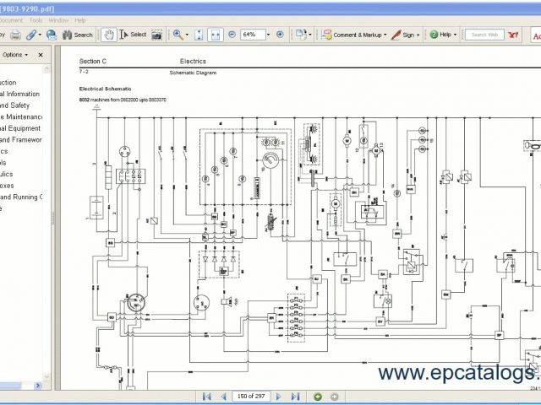Click the Search button in toolbar
Image resolution: width=541 pixels, height=405 pixels.
77,35
